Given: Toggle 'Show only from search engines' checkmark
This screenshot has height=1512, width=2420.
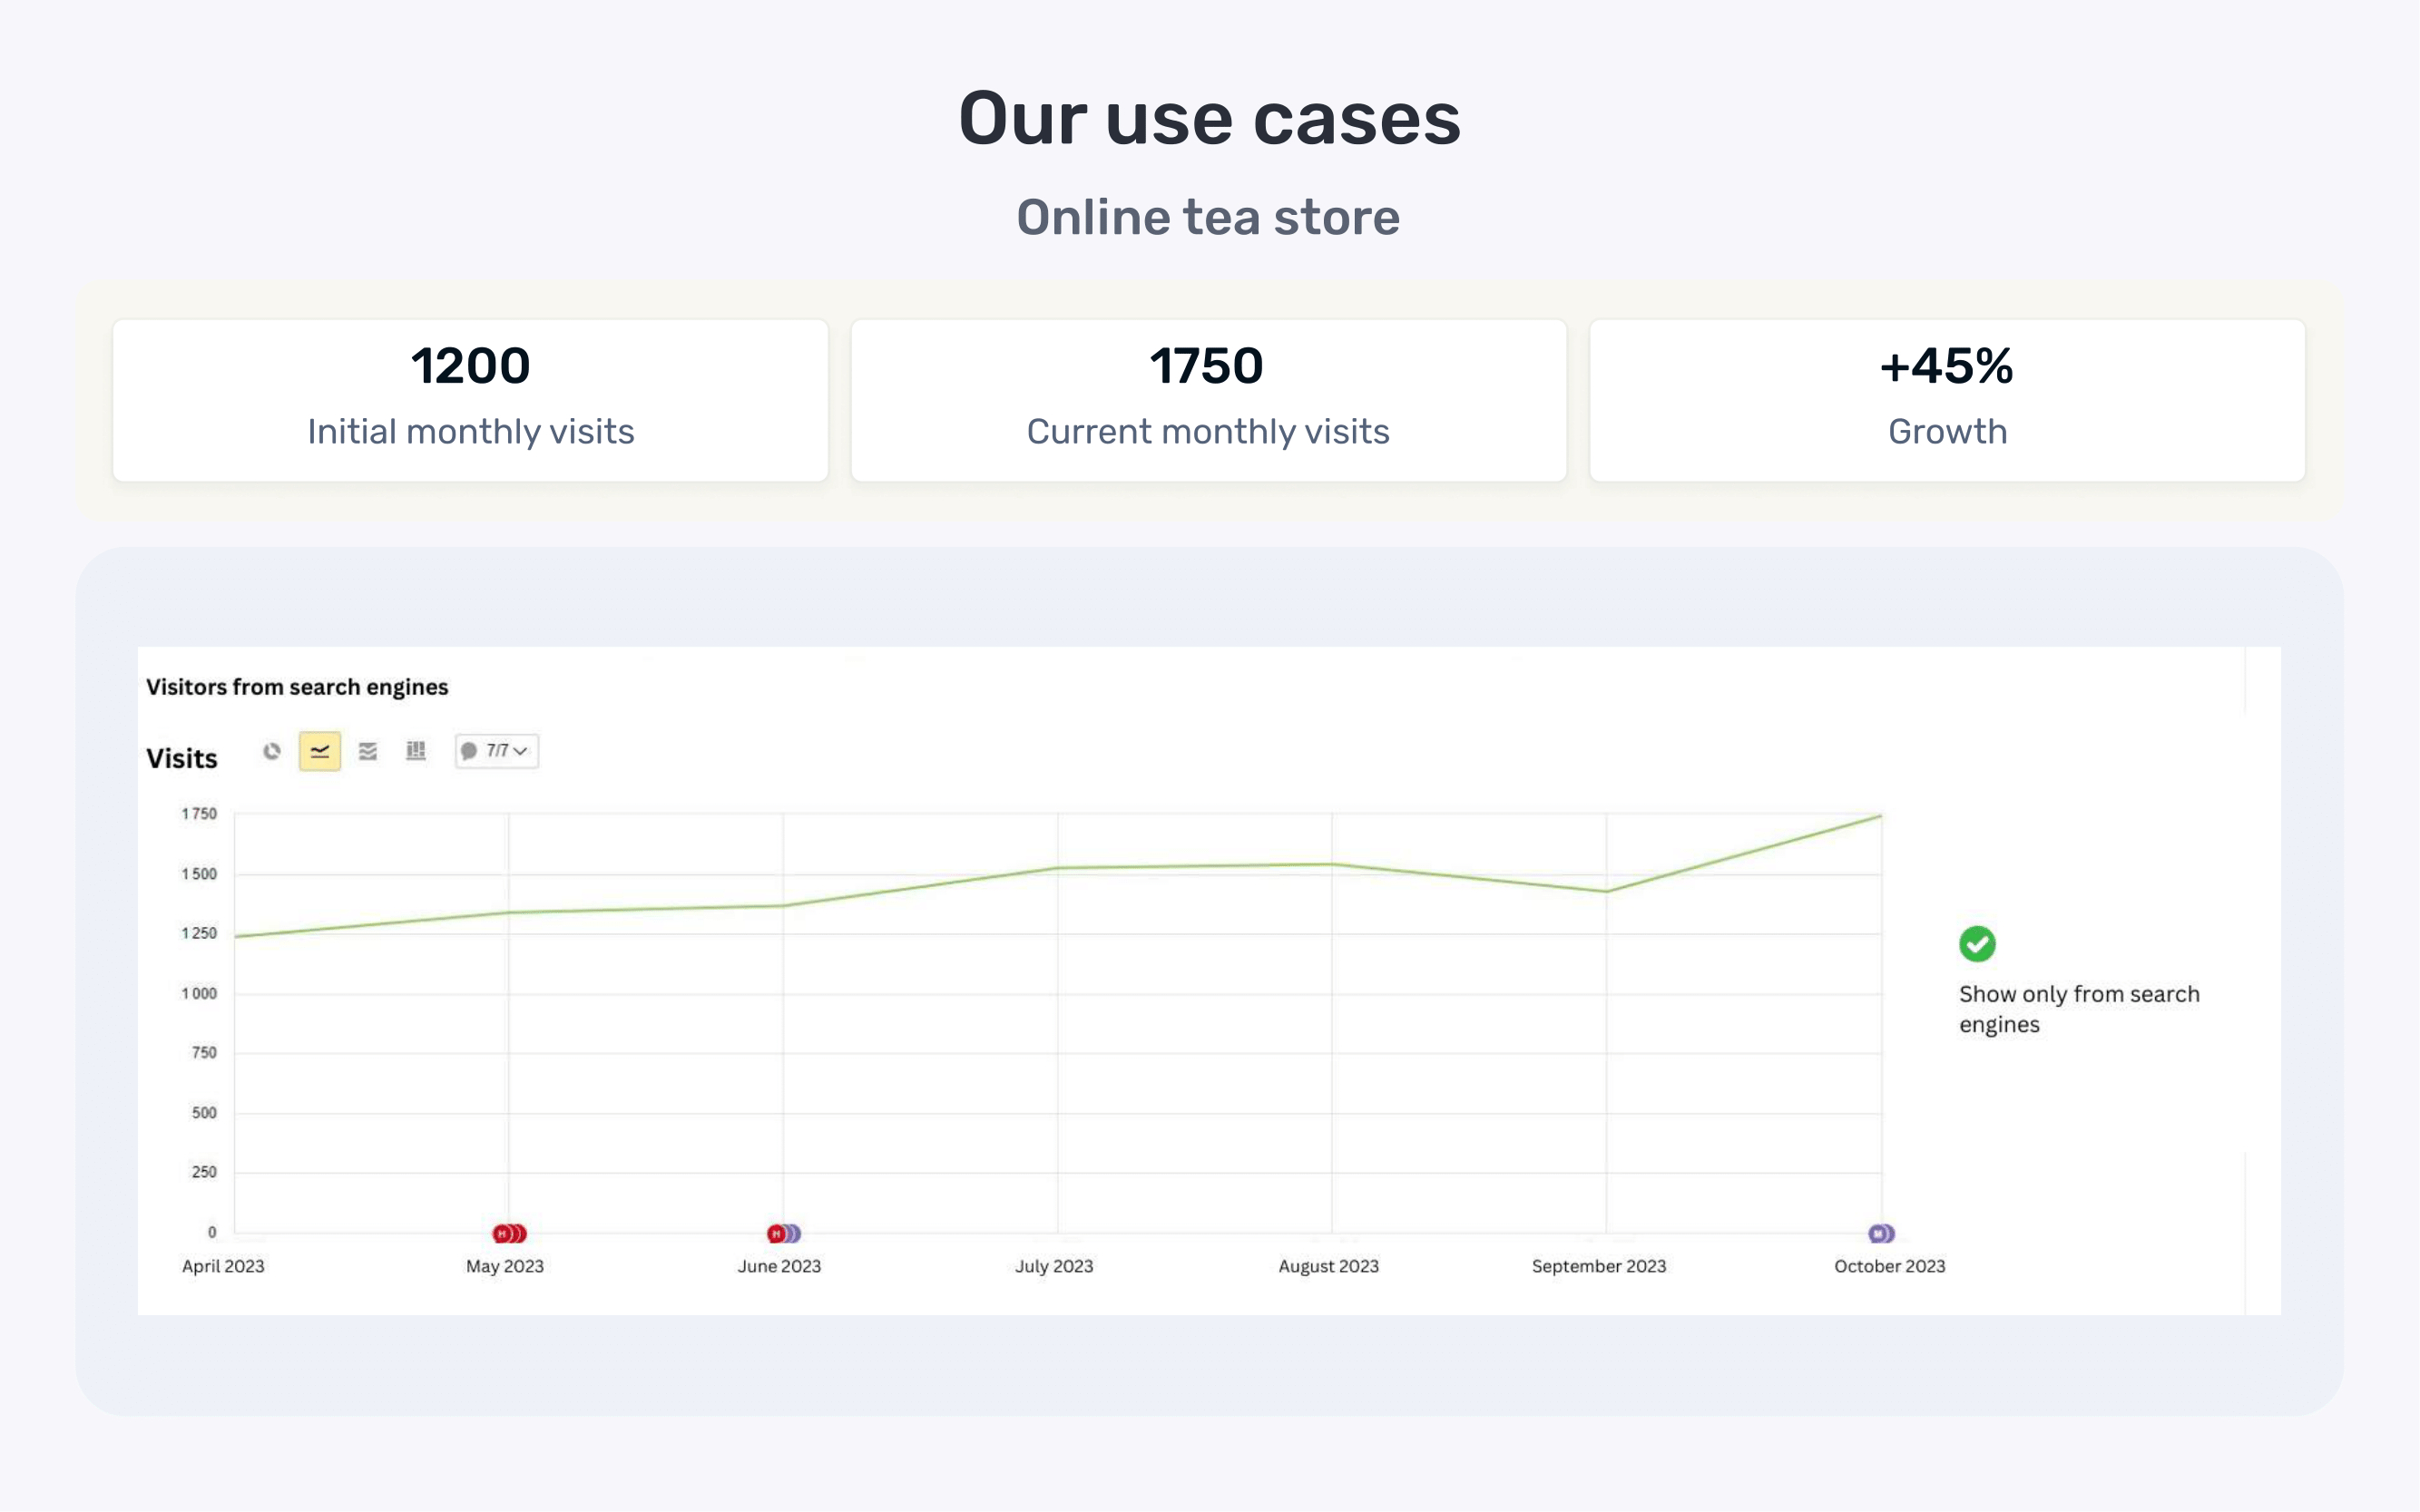Looking at the screenshot, I should 1975,943.
